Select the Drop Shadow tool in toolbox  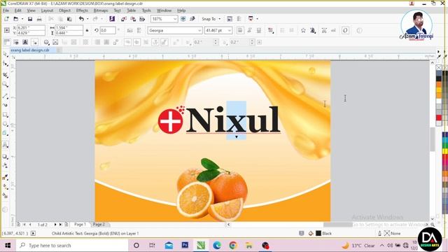5,157
